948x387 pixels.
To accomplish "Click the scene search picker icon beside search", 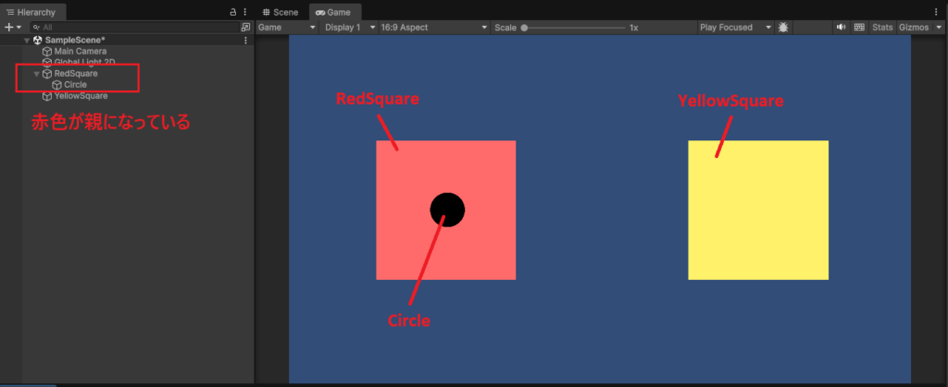I will [244, 28].
